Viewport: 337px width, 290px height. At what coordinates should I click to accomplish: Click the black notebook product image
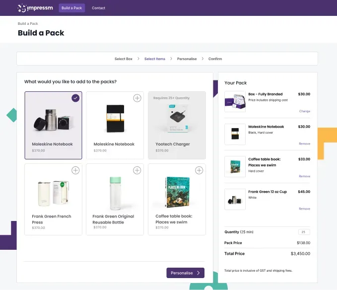[115, 118]
